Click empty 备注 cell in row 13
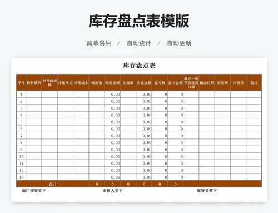 (x=254, y=177)
